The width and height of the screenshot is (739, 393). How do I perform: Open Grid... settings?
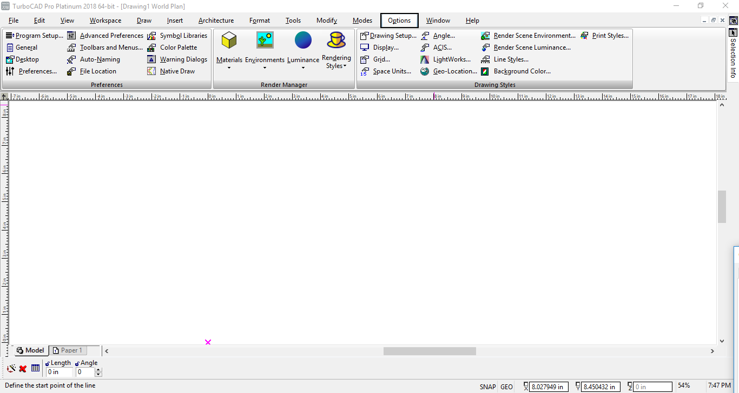(375, 59)
